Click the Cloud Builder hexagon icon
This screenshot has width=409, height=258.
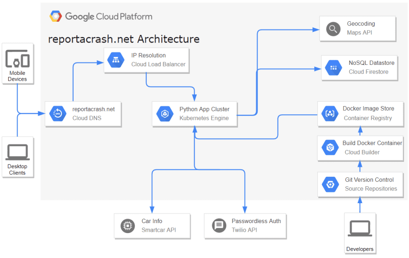(x=330, y=147)
